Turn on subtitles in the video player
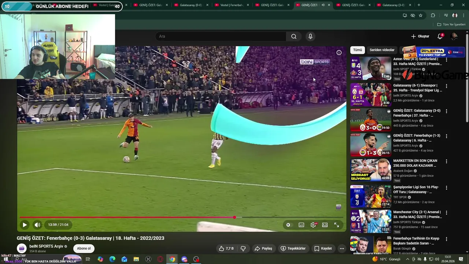The width and height of the screenshot is (469, 264). point(301,225)
